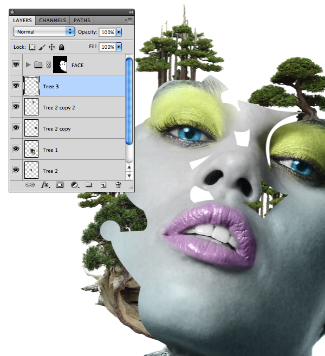Hide the Tree 3 layer

16,86
